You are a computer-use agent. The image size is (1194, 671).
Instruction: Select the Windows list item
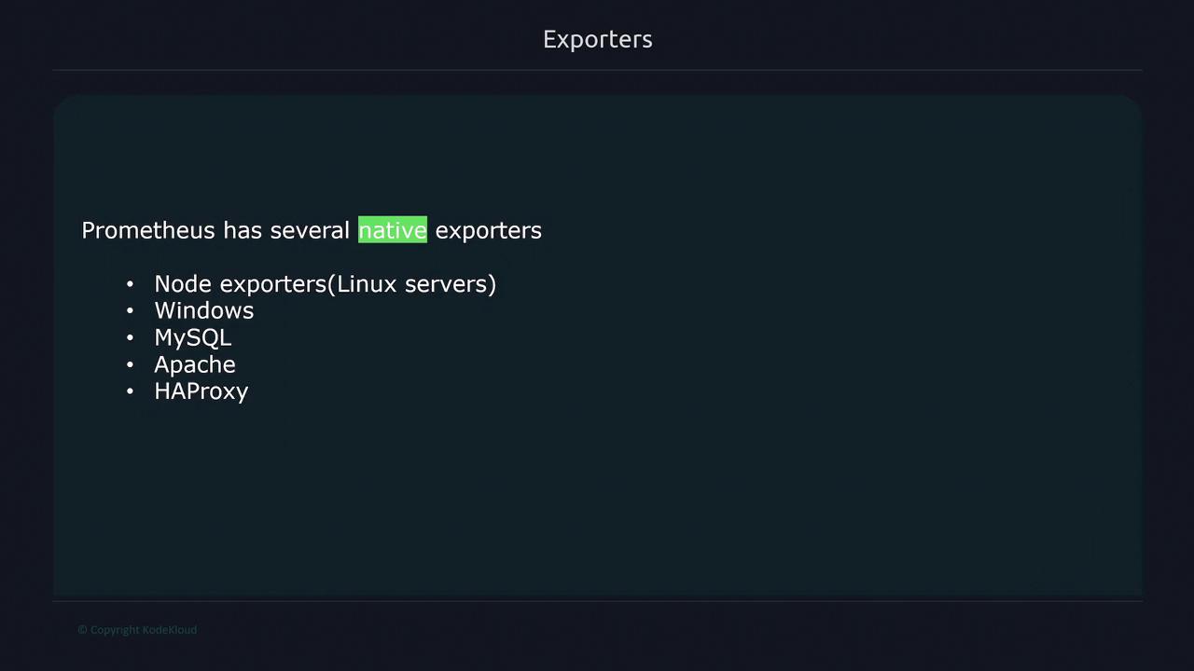[x=203, y=311]
